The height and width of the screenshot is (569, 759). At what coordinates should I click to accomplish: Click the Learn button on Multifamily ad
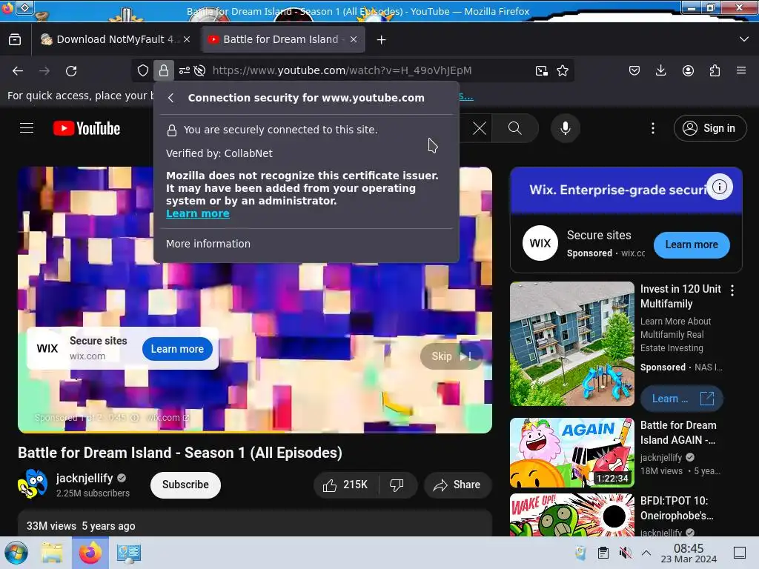682,399
